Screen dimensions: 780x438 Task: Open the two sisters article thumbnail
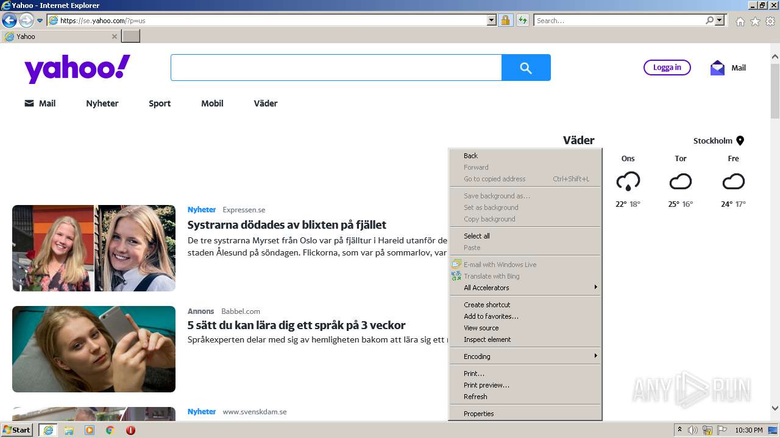point(94,248)
